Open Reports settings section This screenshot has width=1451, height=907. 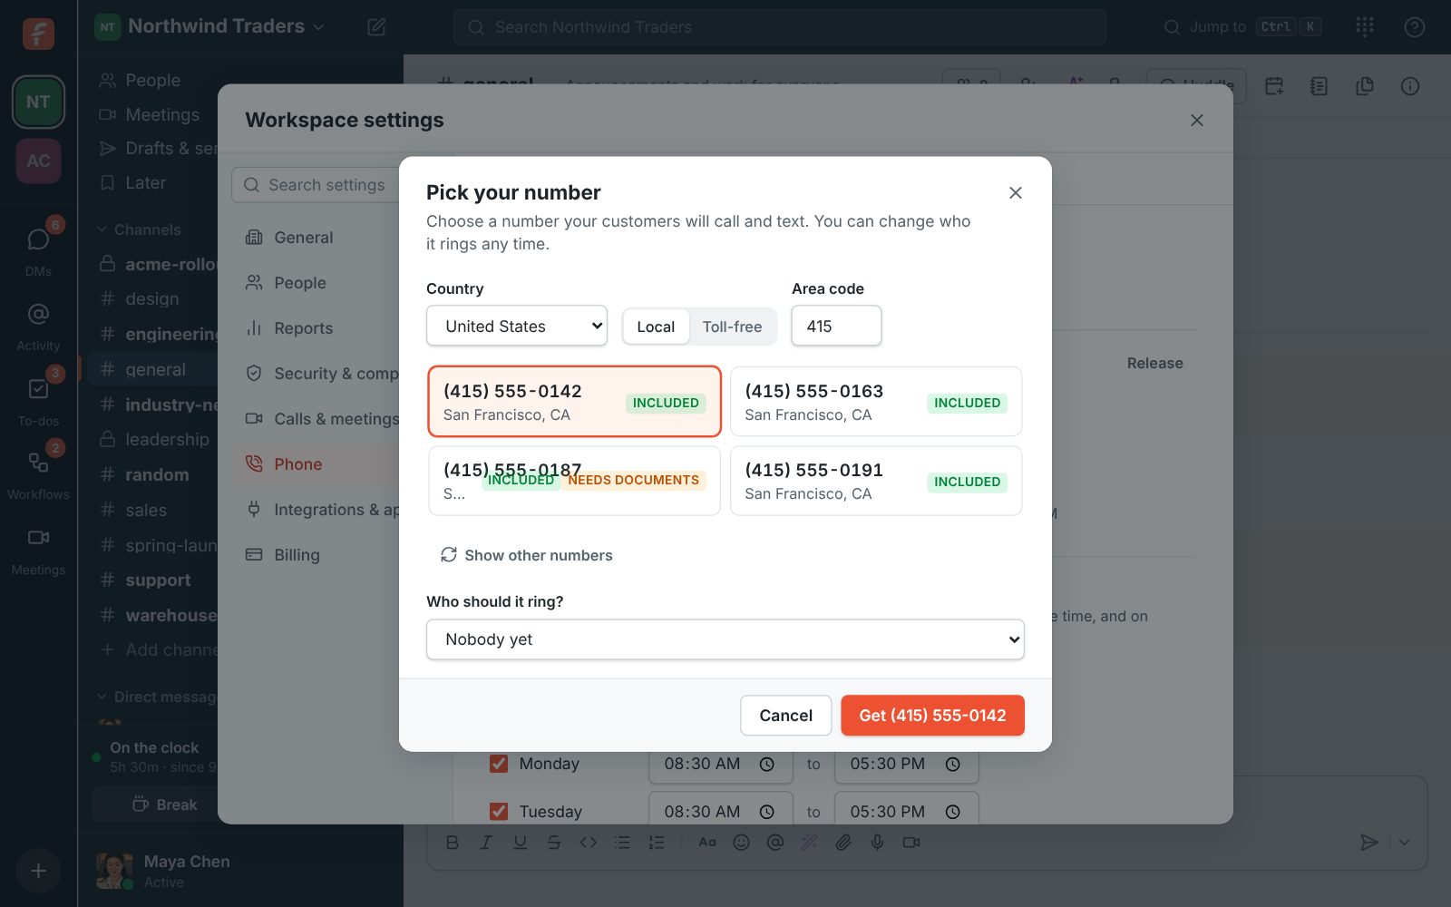click(x=304, y=328)
